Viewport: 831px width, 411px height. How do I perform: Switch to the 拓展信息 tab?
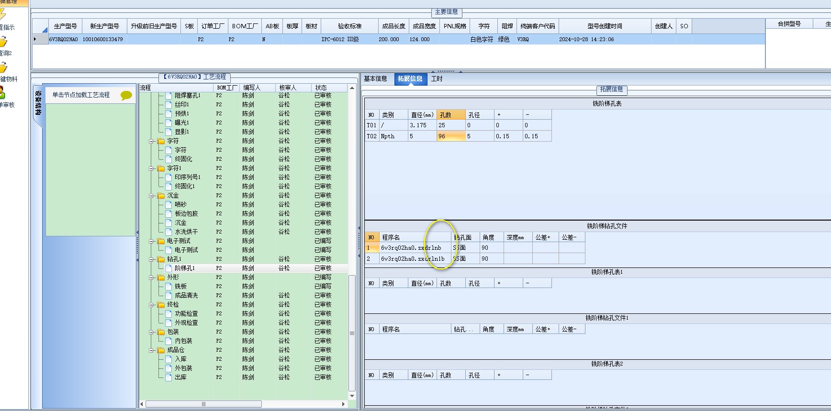click(x=410, y=79)
